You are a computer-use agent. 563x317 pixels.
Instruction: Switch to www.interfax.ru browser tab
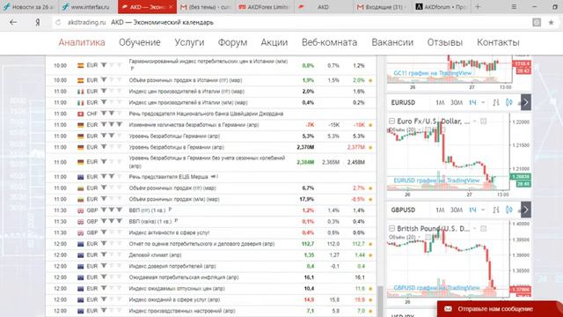pos(88,7)
